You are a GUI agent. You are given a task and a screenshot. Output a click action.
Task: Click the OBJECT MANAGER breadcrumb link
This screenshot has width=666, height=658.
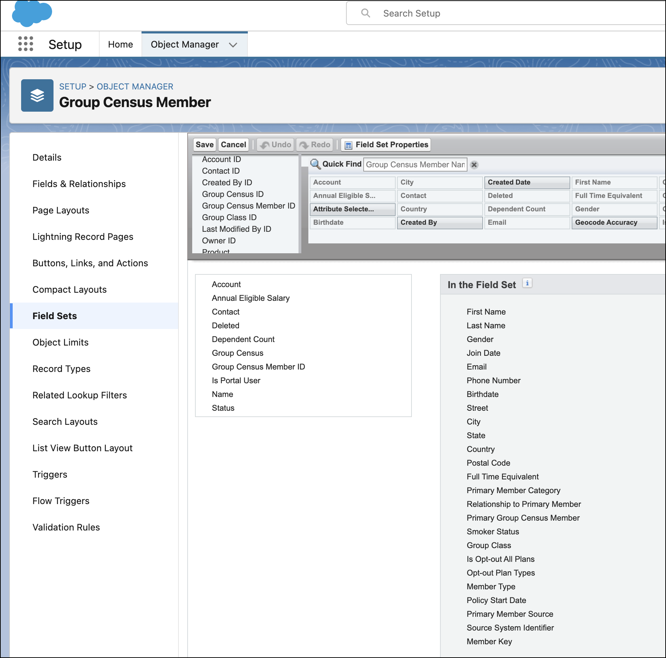(135, 87)
